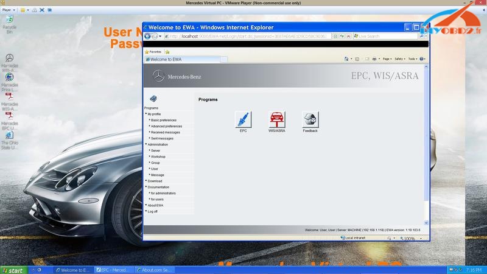
Task: Collapse the My profile tree section
Action: coord(154,114)
